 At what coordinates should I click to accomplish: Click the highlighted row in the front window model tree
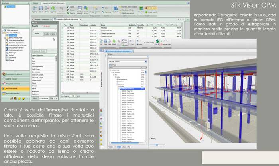(x=132, y=88)
